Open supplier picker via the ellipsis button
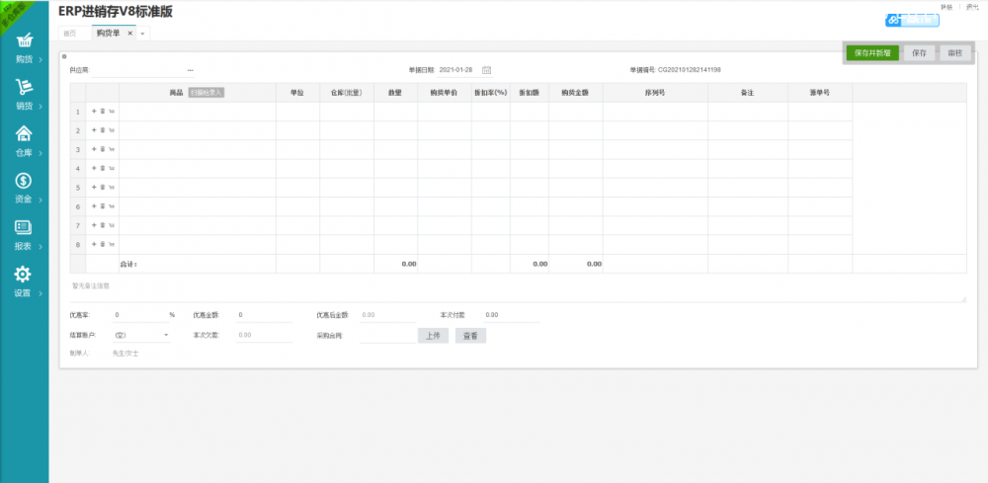Screen dimensions: 988x483 click(x=191, y=70)
